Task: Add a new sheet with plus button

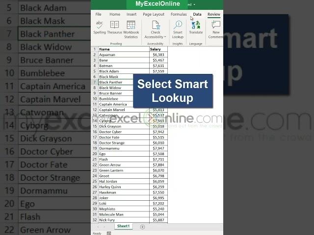Action: (x=142, y=227)
